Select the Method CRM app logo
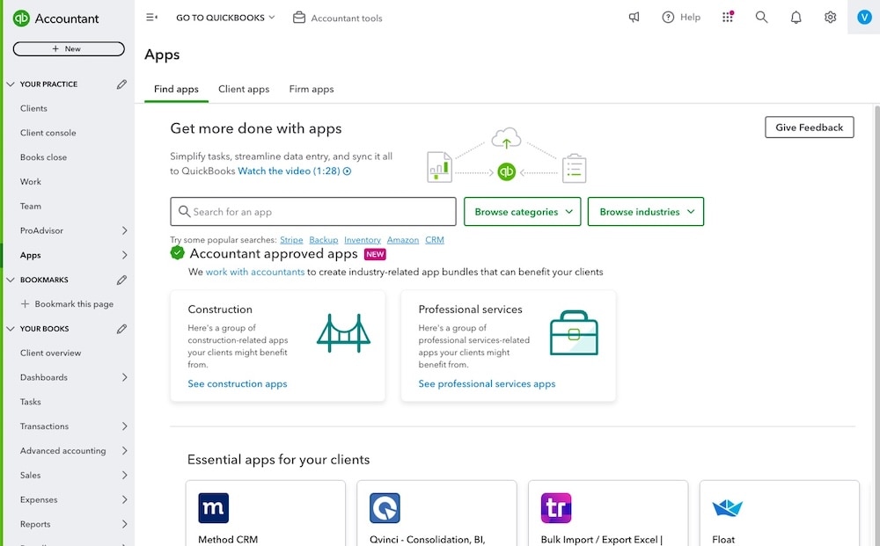The height and width of the screenshot is (546, 880). pyautogui.click(x=214, y=508)
